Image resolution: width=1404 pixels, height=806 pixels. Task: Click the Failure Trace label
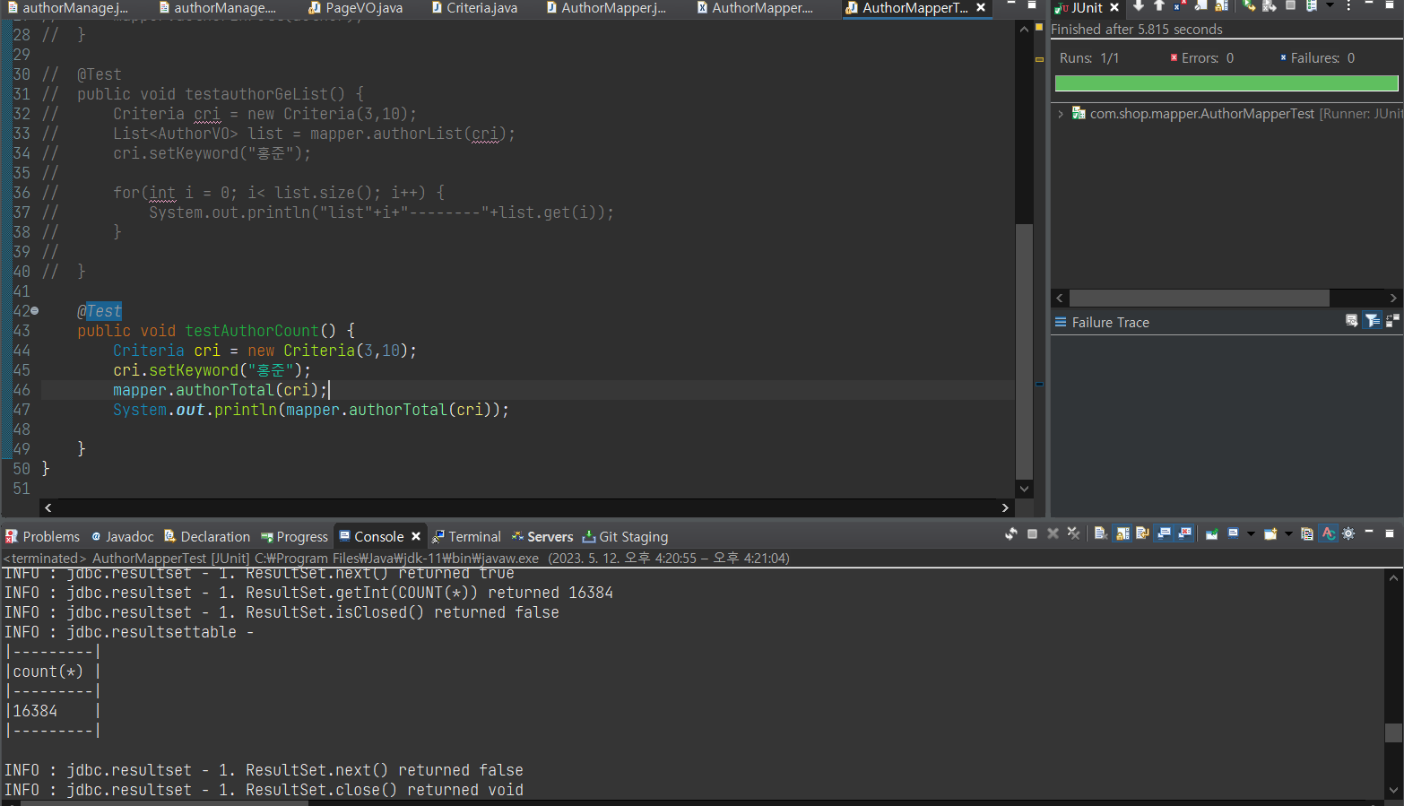coord(1110,323)
